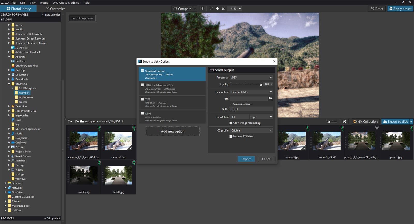Click the Cancel button in dialog
This screenshot has height=224, width=414.
tap(267, 159)
